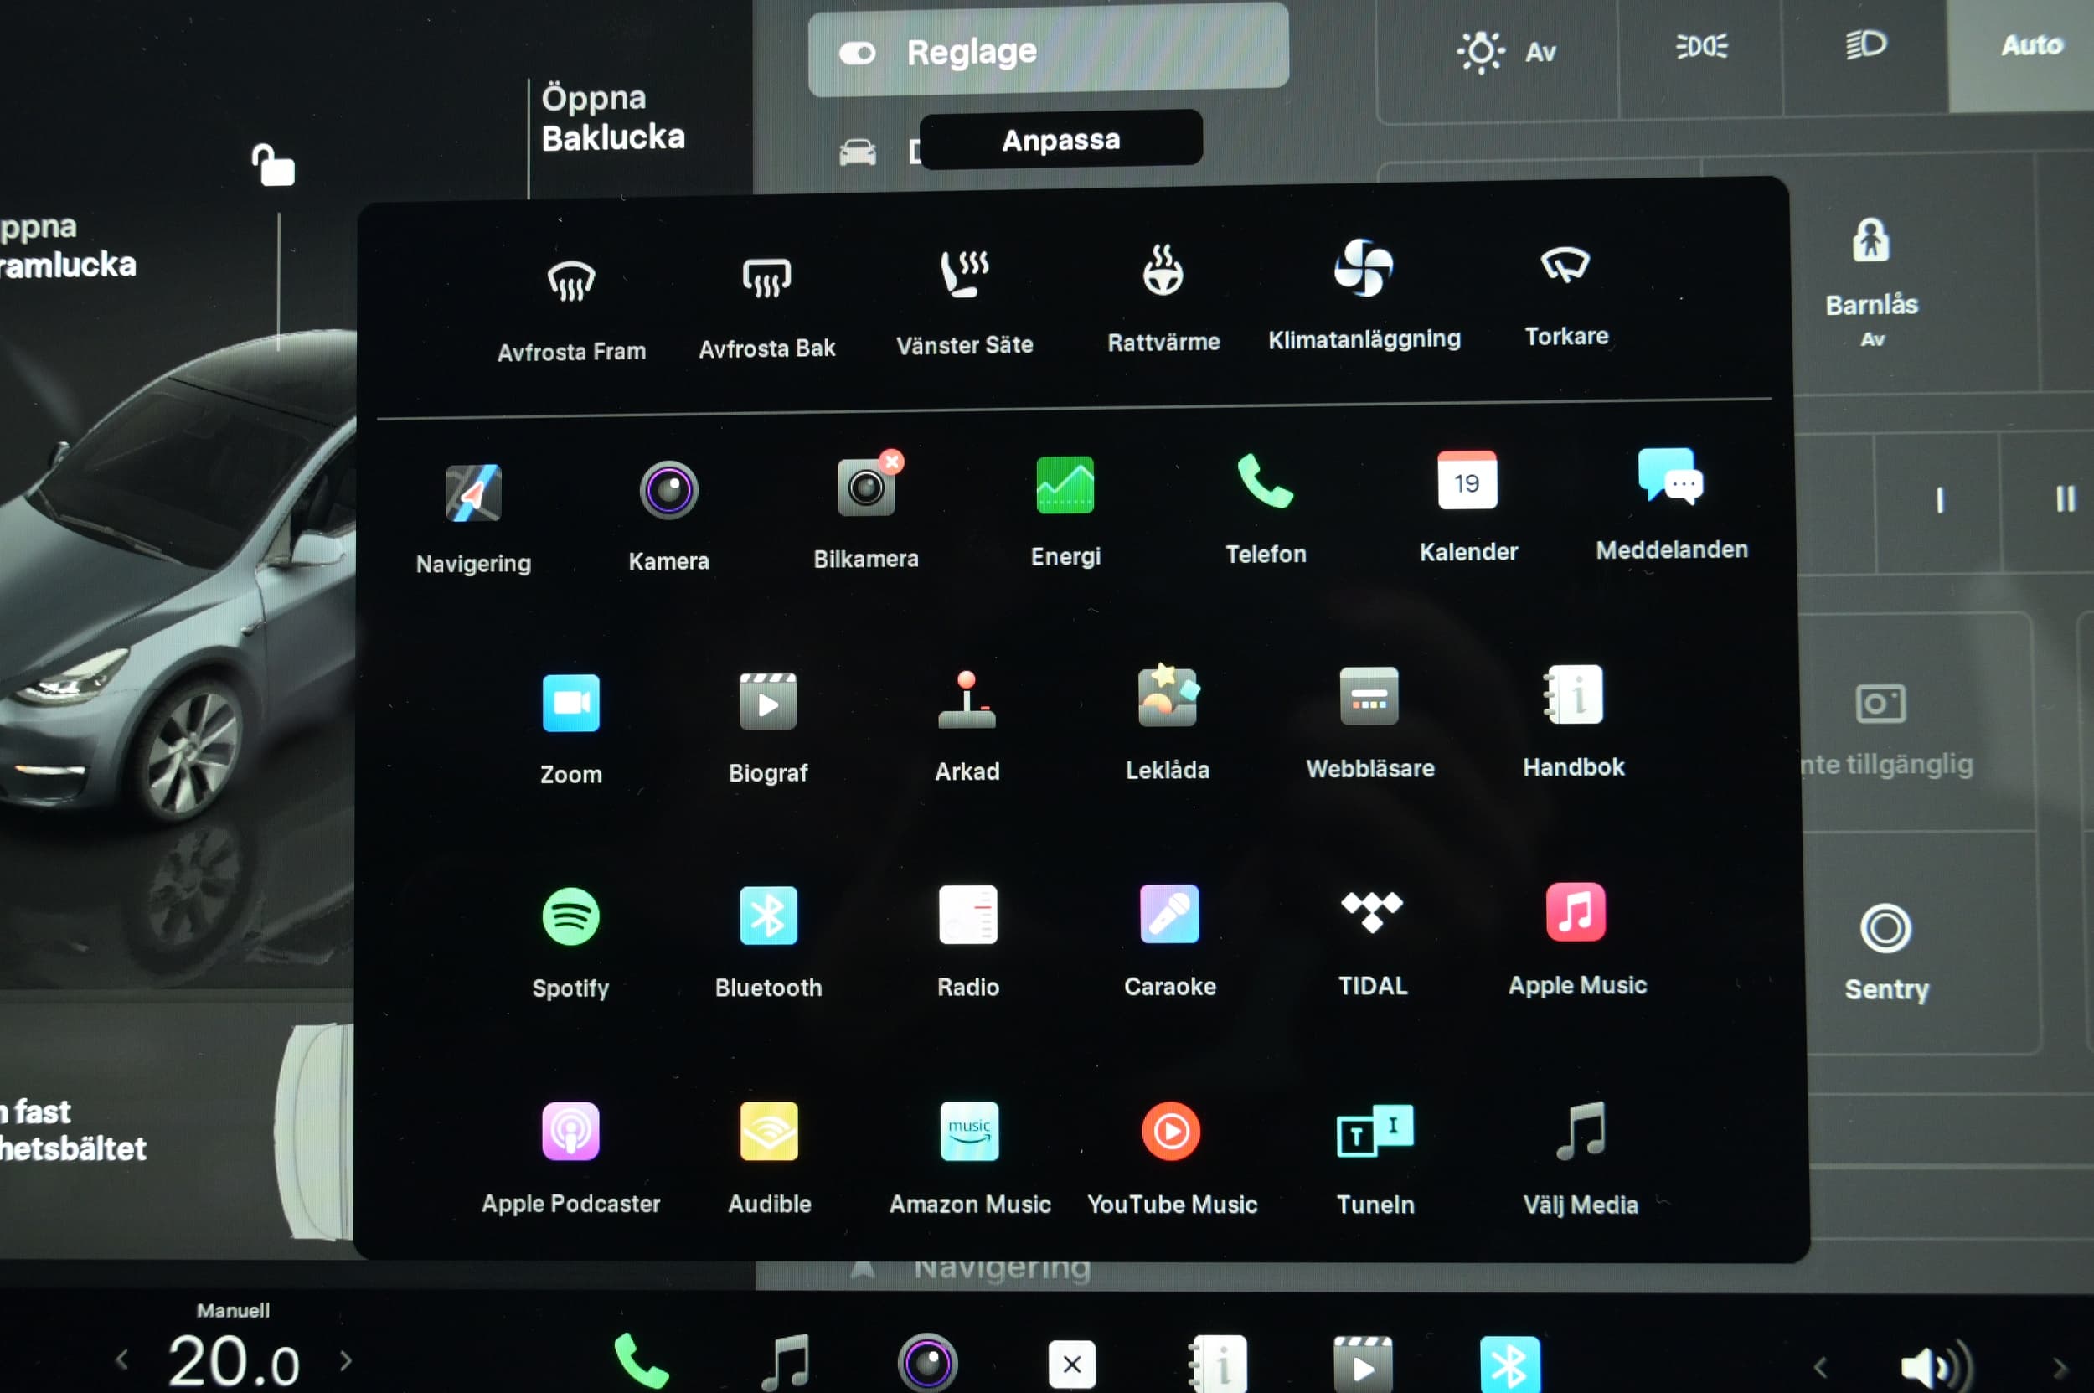Turn on front defrost (Avfrosta Fram)

pos(571,310)
